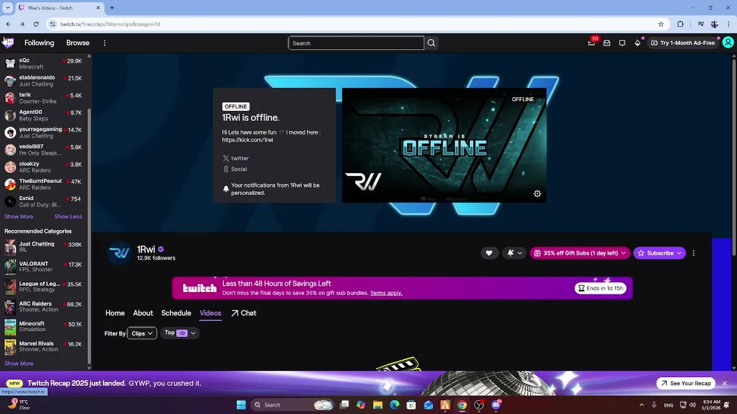Open the Browse page
737x414 pixels.
point(78,43)
